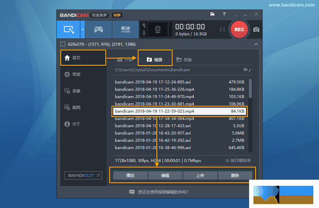Image resolution: width=319 pixels, height=208 pixels.
Task: Click the 删除 delete button
Action: [x=235, y=175]
